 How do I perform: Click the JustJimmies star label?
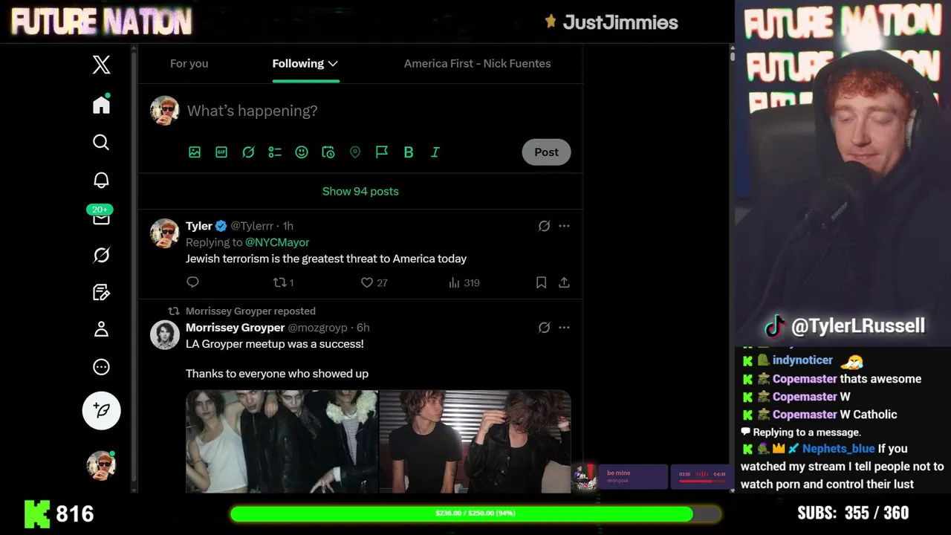pos(611,22)
